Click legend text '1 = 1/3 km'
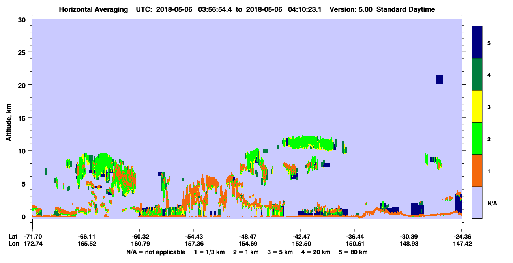 209,252
